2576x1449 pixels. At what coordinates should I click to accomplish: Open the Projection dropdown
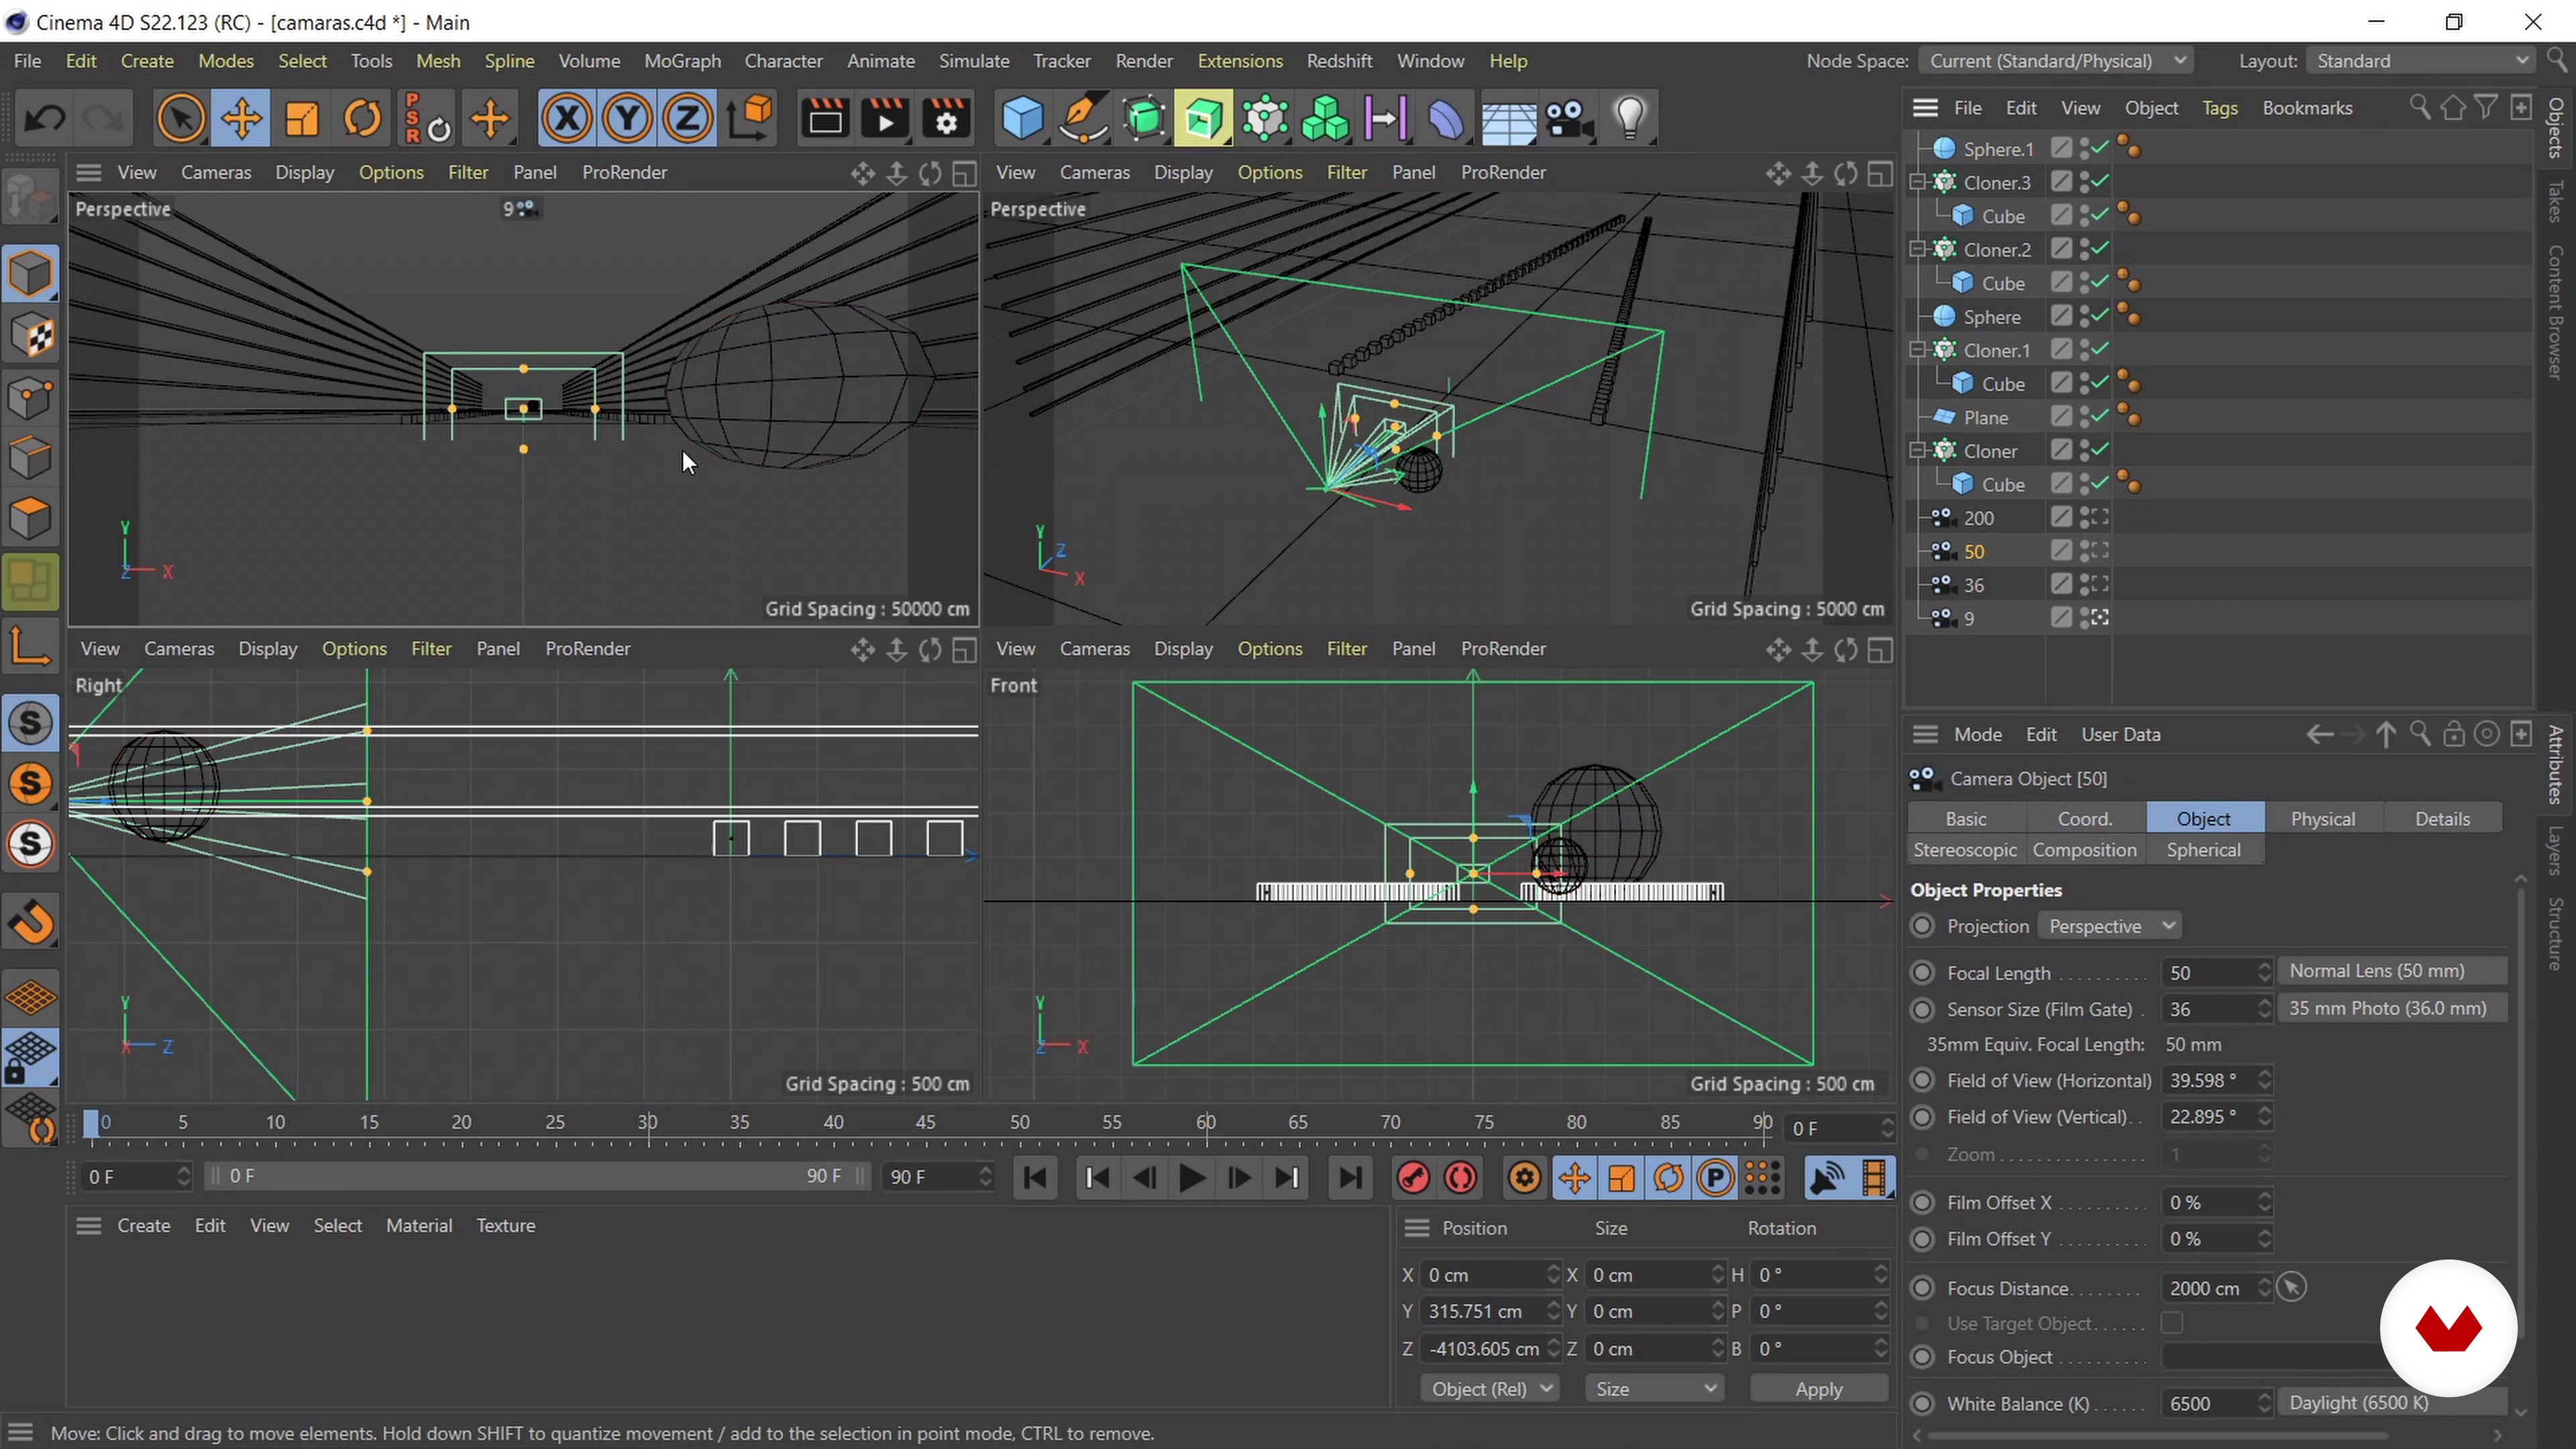pos(2109,926)
